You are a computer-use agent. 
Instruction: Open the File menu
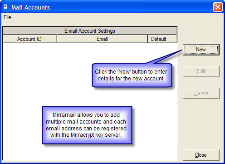coord(7,17)
